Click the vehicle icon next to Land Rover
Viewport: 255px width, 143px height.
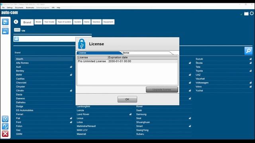click(130, 114)
